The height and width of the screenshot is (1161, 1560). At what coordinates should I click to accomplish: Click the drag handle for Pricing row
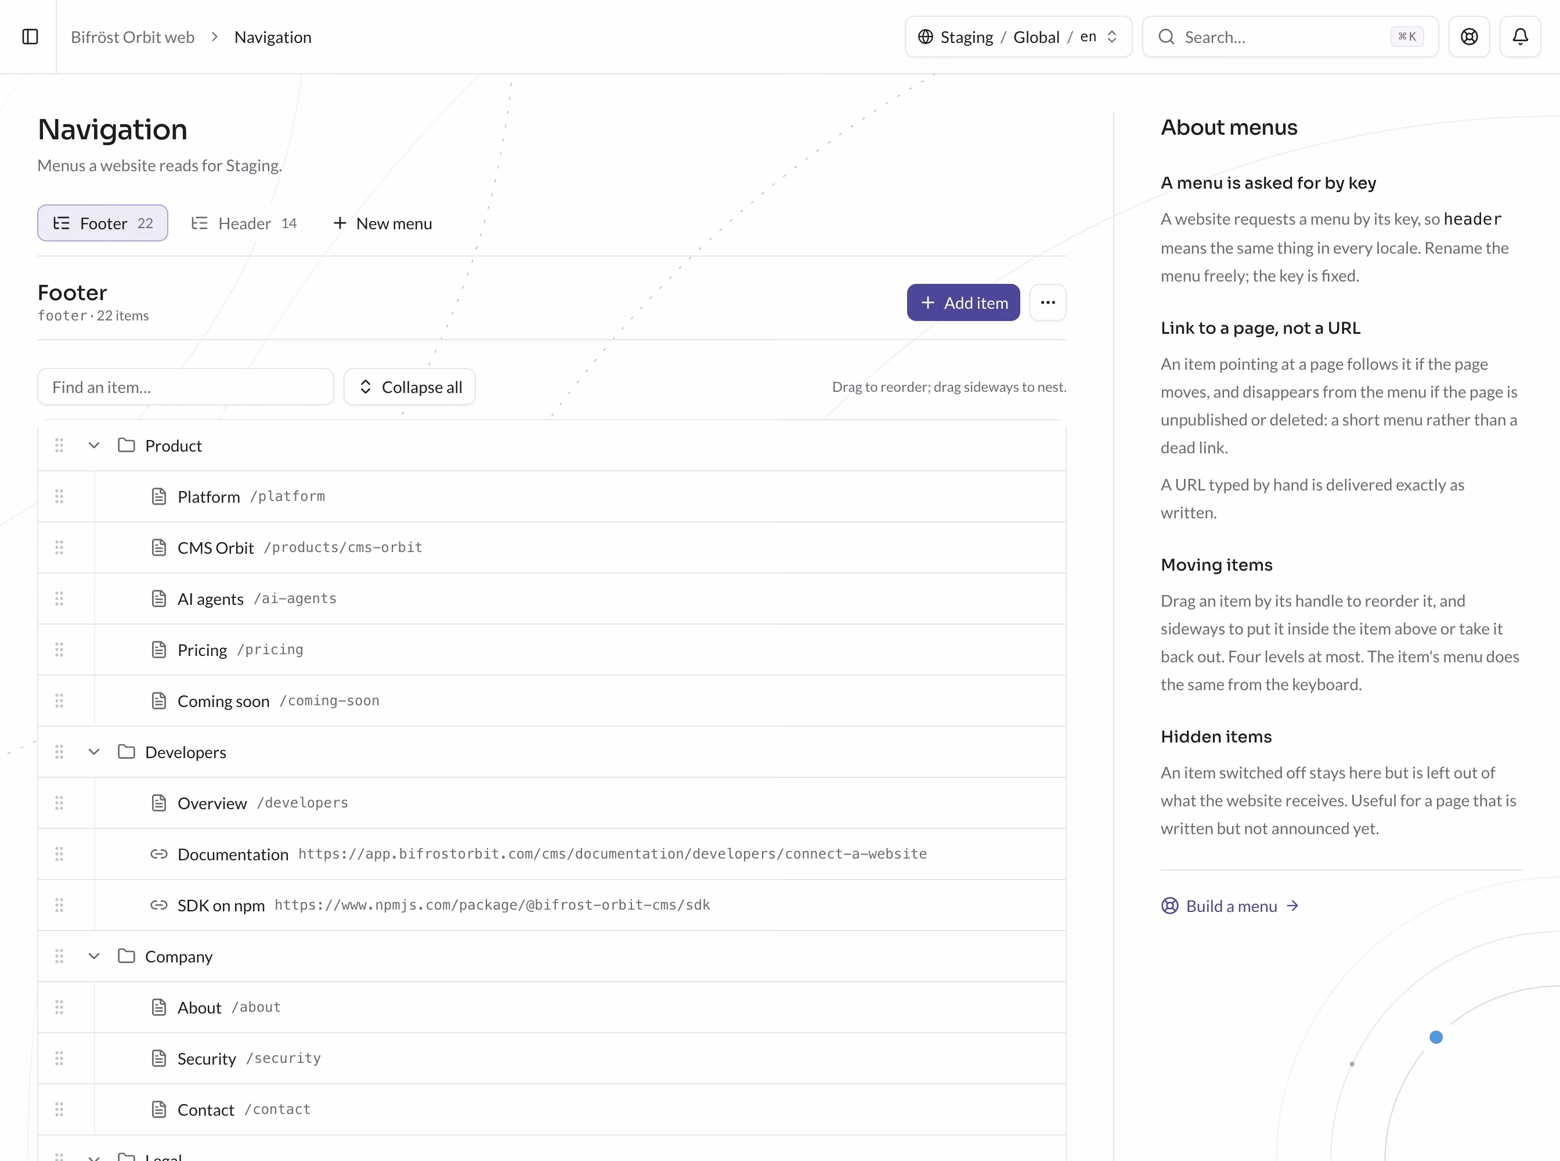click(x=59, y=650)
